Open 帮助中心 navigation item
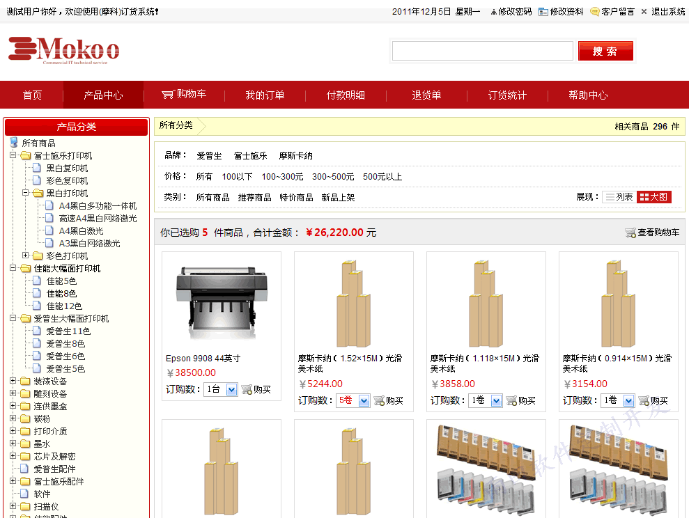 pos(589,95)
